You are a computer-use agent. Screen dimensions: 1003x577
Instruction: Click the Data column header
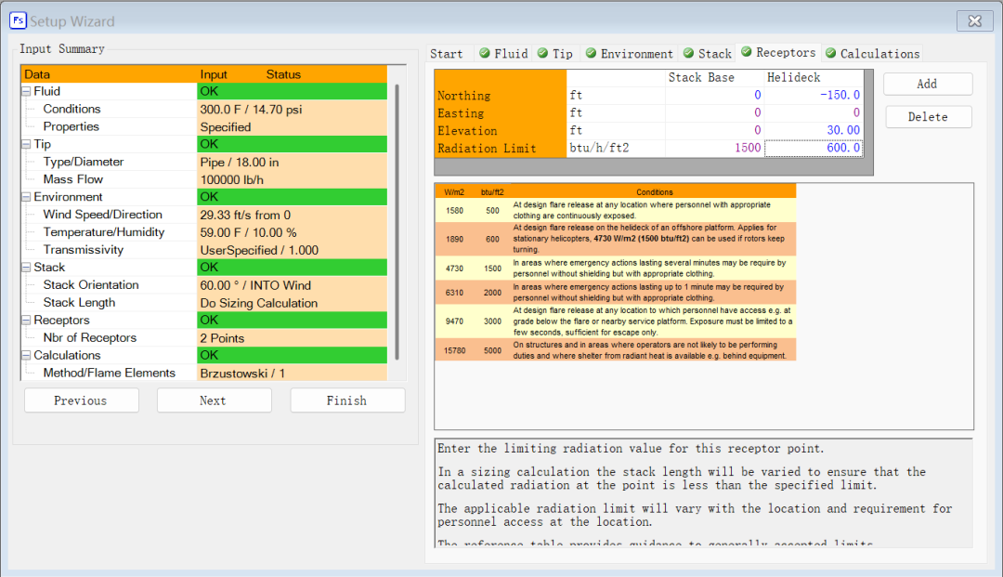[37, 74]
